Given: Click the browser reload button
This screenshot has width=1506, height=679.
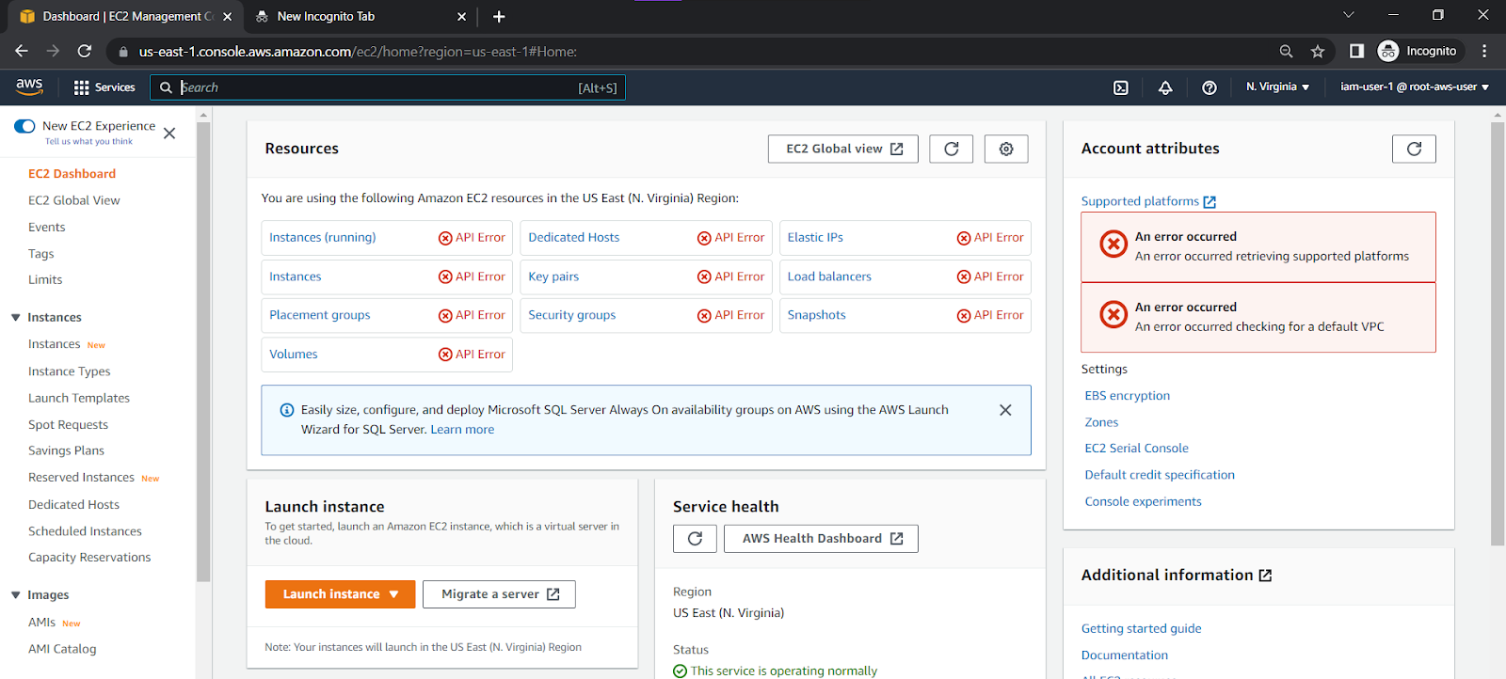Looking at the screenshot, I should pyautogui.click(x=85, y=51).
